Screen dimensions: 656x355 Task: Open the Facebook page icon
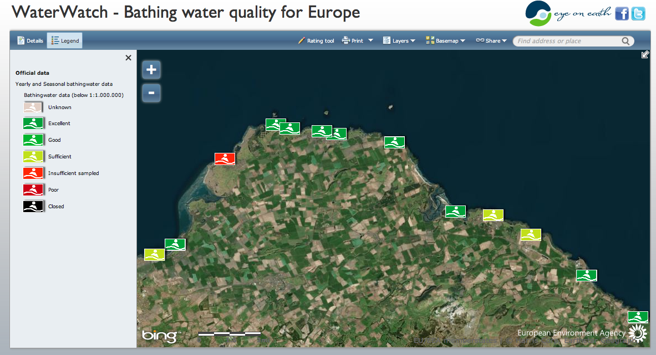[x=622, y=14]
